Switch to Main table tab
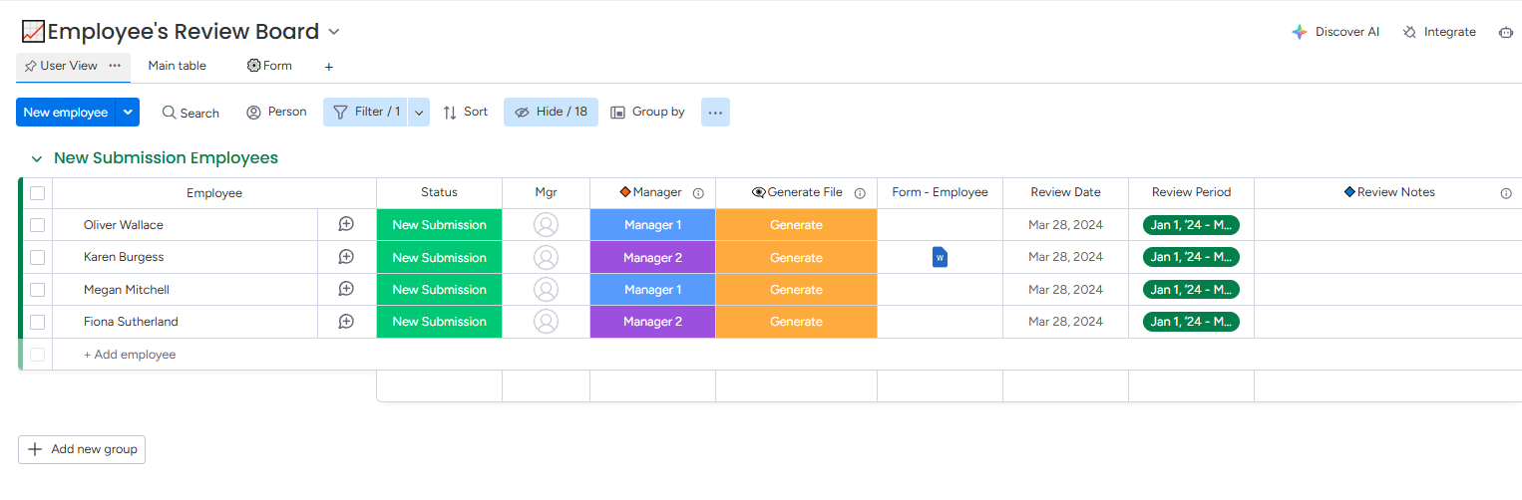 click(x=178, y=66)
